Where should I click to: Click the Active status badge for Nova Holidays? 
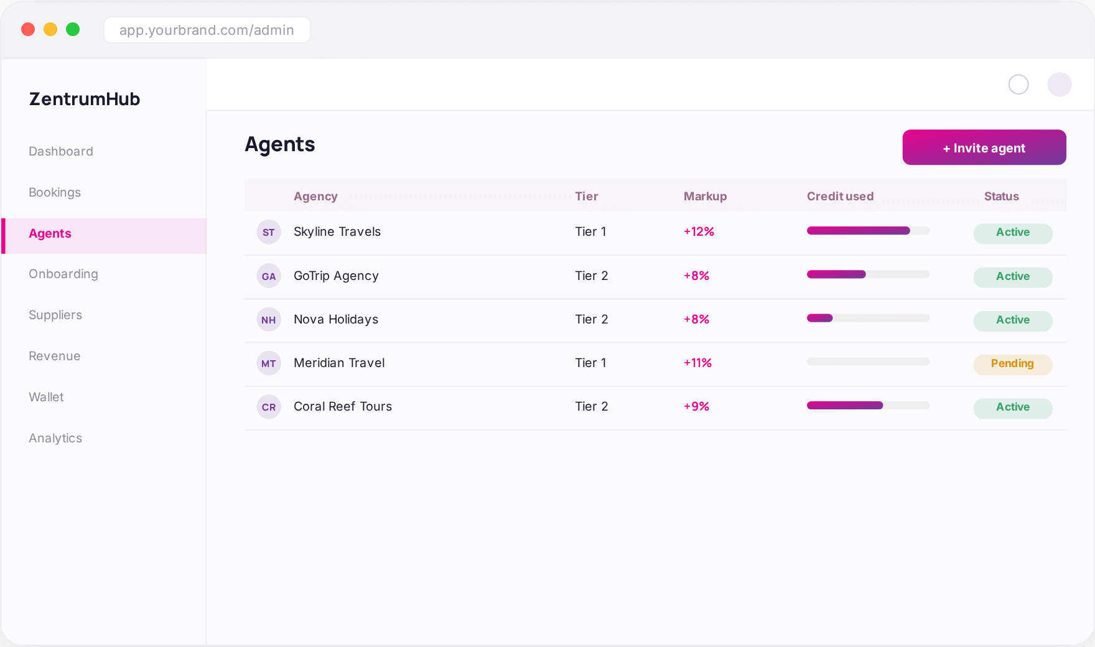[x=1013, y=320]
